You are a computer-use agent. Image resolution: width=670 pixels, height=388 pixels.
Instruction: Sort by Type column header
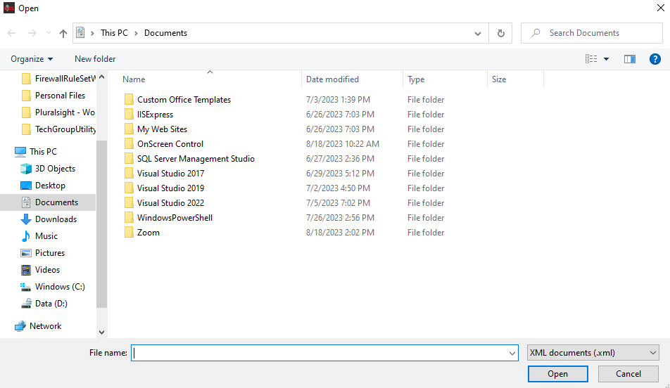point(416,79)
